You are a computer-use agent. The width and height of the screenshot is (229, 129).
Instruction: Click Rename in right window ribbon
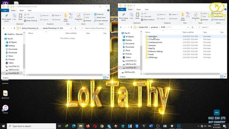tap(173, 19)
